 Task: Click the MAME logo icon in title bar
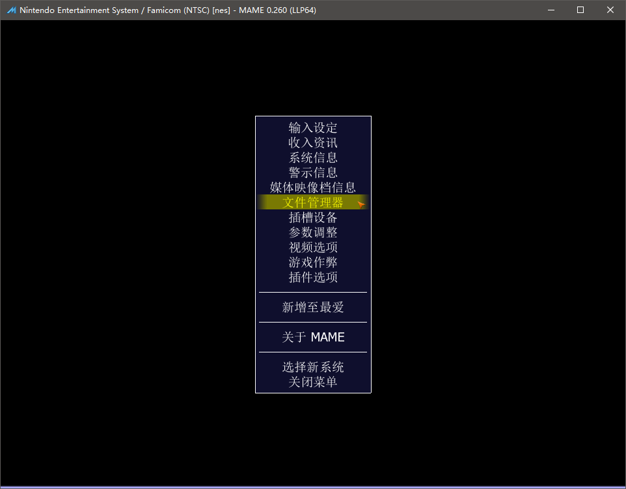click(x=11, y=10)
